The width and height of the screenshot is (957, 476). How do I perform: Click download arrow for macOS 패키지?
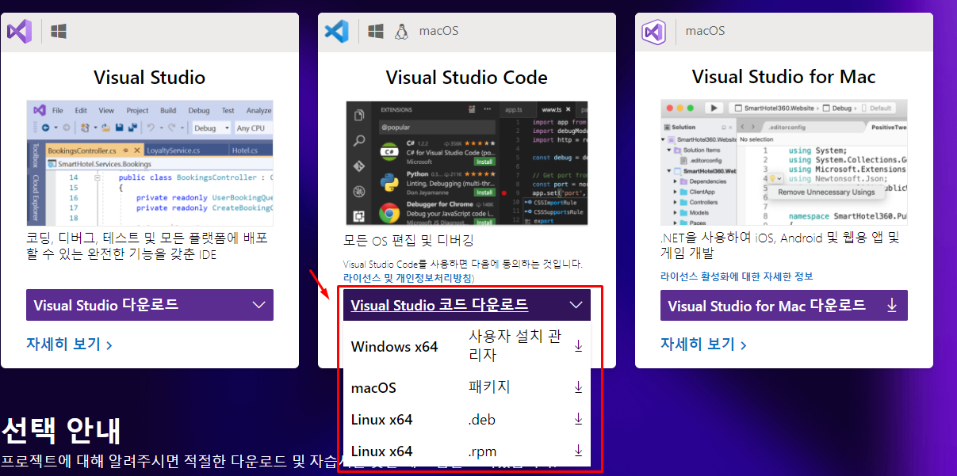(578, 387)
